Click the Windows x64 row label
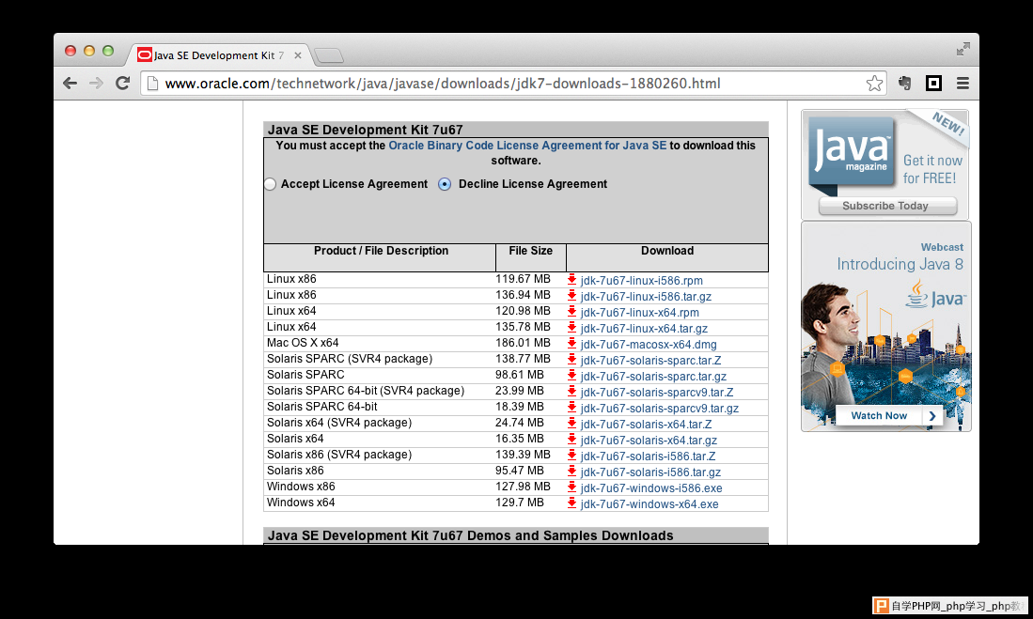The height and width of the screenshot is (619, 1033). [301, 503]
